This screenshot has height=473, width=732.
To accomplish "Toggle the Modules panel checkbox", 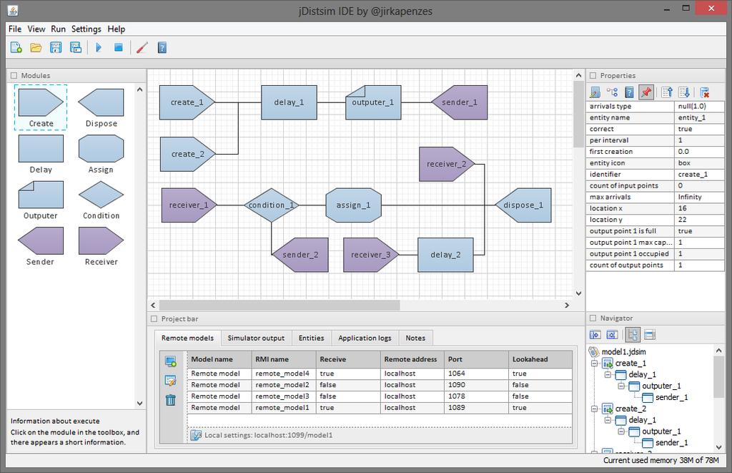I will coord(14,75).
